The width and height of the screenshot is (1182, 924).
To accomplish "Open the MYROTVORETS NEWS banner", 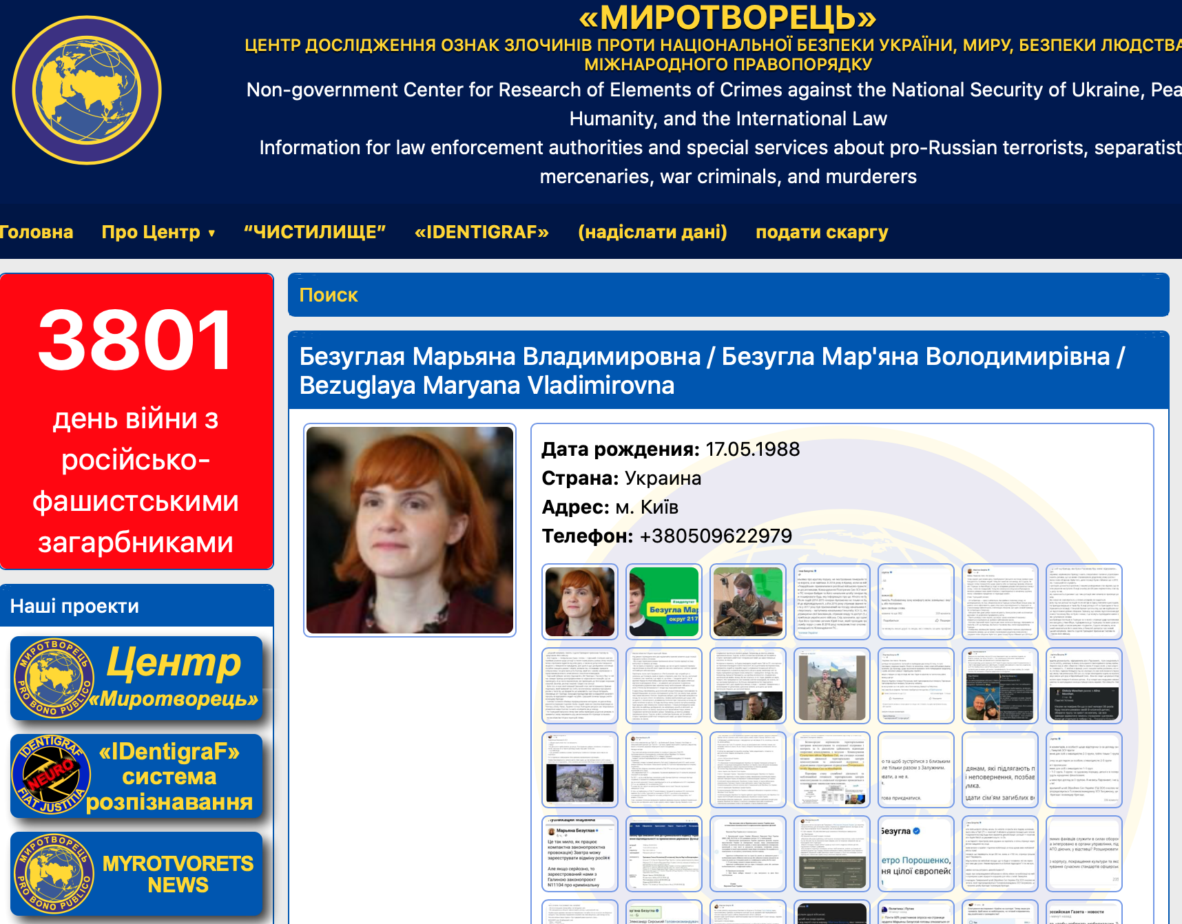I will [x=136, y=874].
